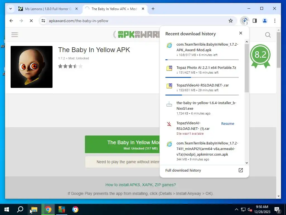Open the Chrome profile menu
This screenshot has width=286, height=215.
coord(265,21)
